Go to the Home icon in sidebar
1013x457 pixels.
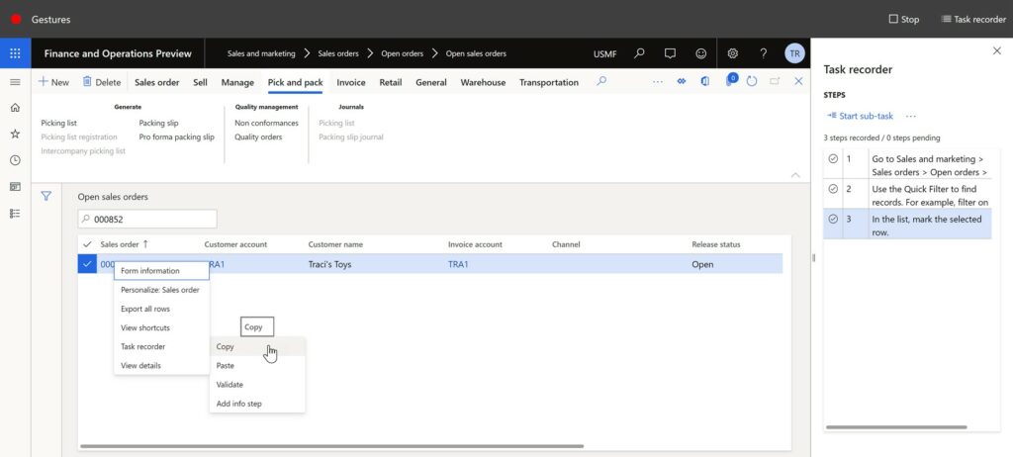coord(16,108)
